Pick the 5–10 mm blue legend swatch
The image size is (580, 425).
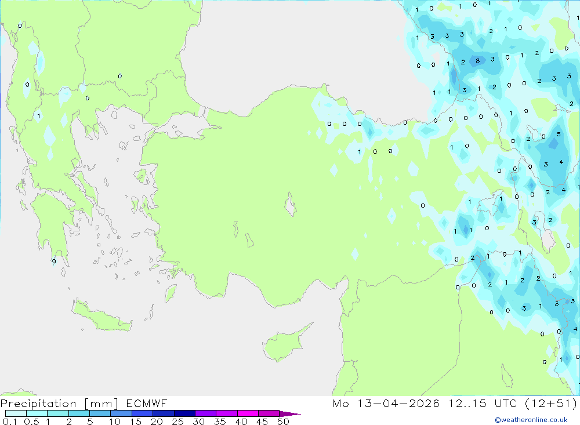[x=100, y=413]
